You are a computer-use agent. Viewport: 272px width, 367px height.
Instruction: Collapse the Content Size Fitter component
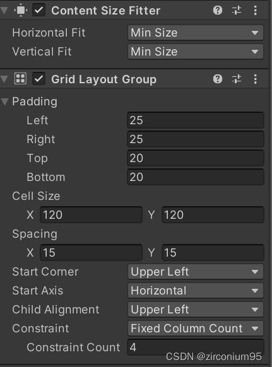pyautogui.click(x=4, y=11)
